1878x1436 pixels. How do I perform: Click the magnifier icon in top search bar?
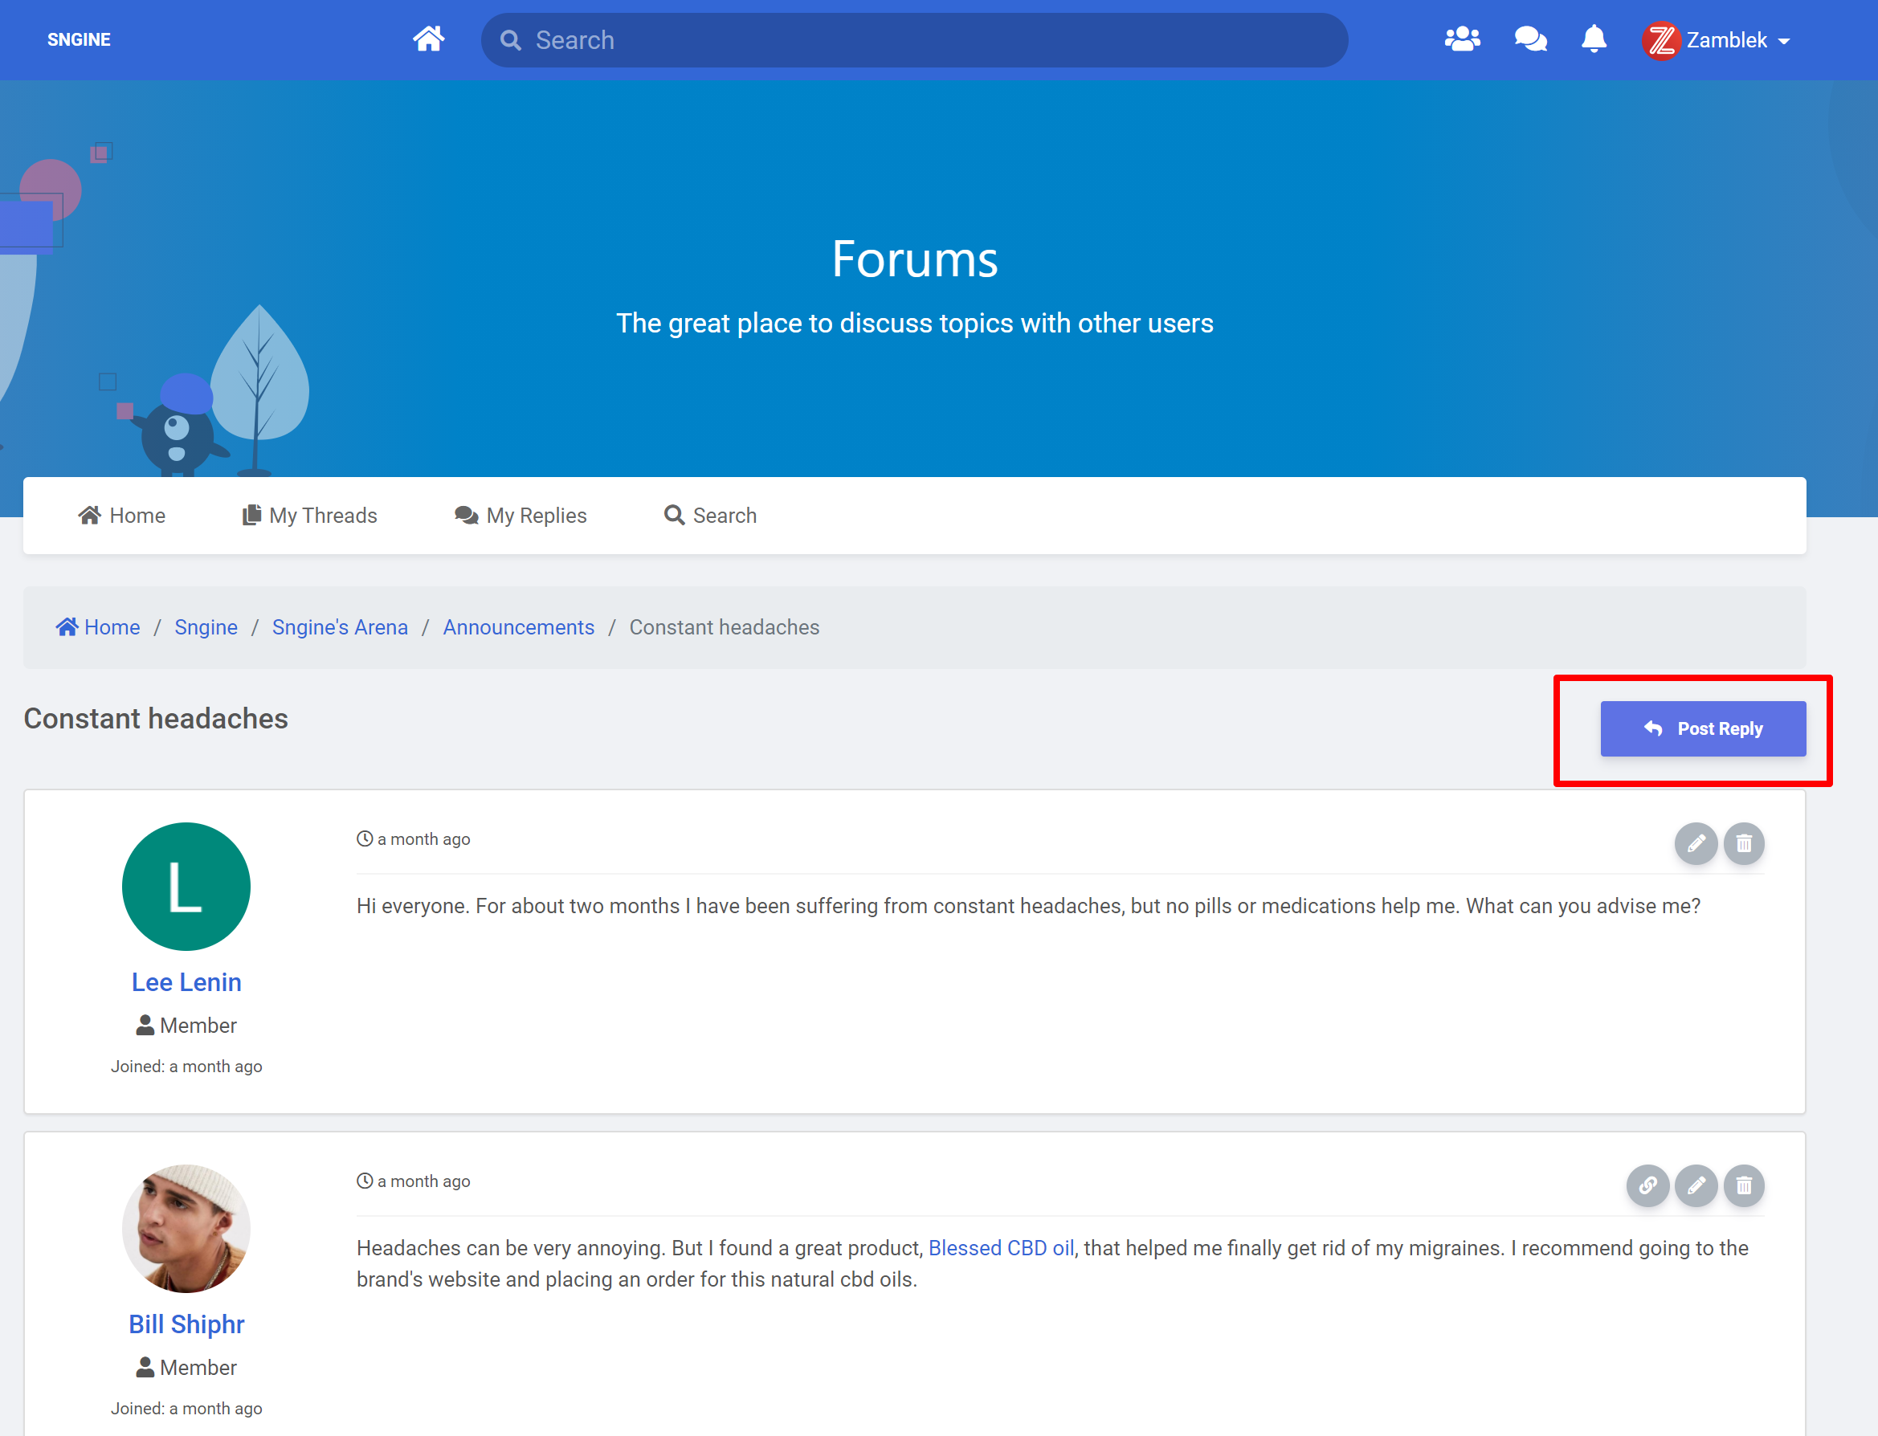coord(510,40)
